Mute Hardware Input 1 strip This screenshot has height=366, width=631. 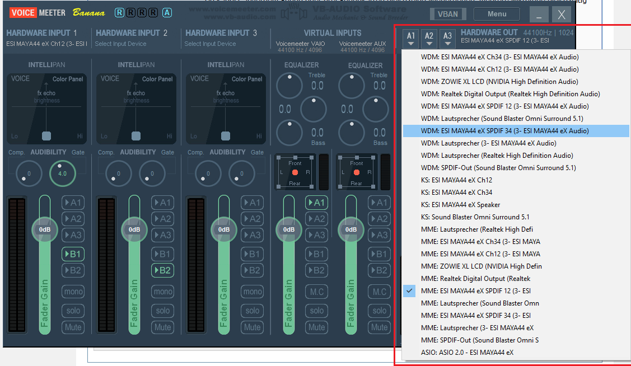[73, 327]
